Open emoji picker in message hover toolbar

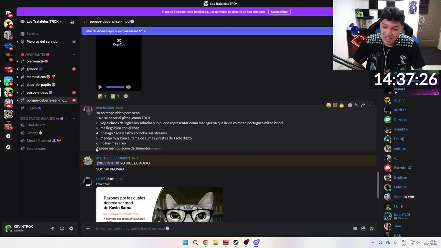(350, 105)
